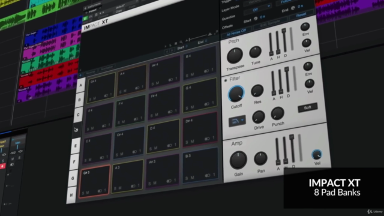Select the C#4 pad
Screen dimensions: 384x216
129,143
